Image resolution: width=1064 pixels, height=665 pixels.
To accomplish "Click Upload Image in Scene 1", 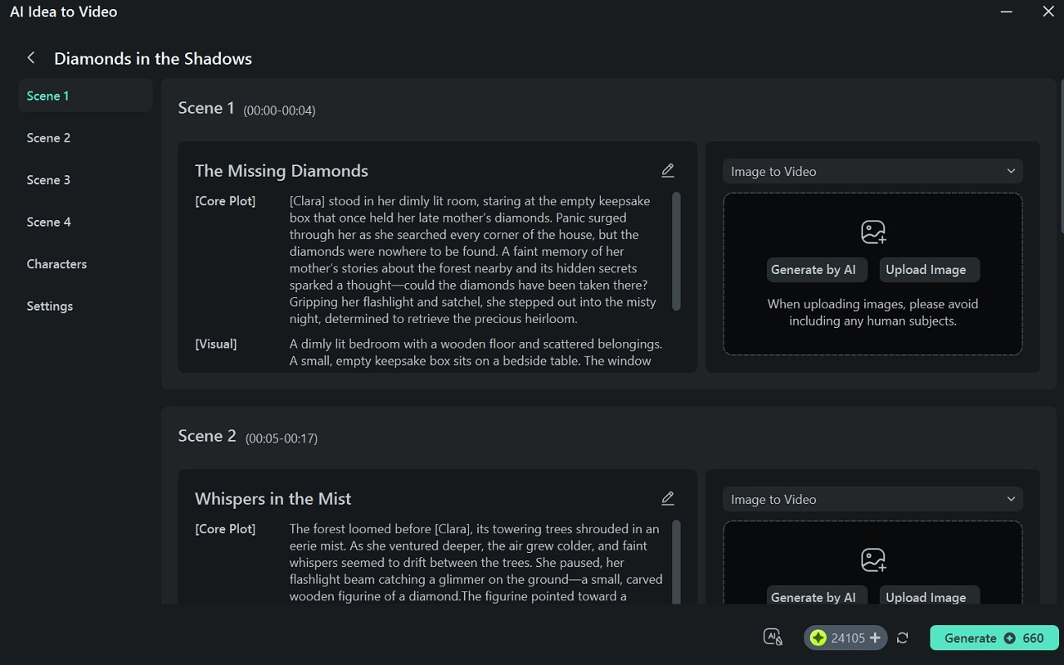I will pos(926,270).
